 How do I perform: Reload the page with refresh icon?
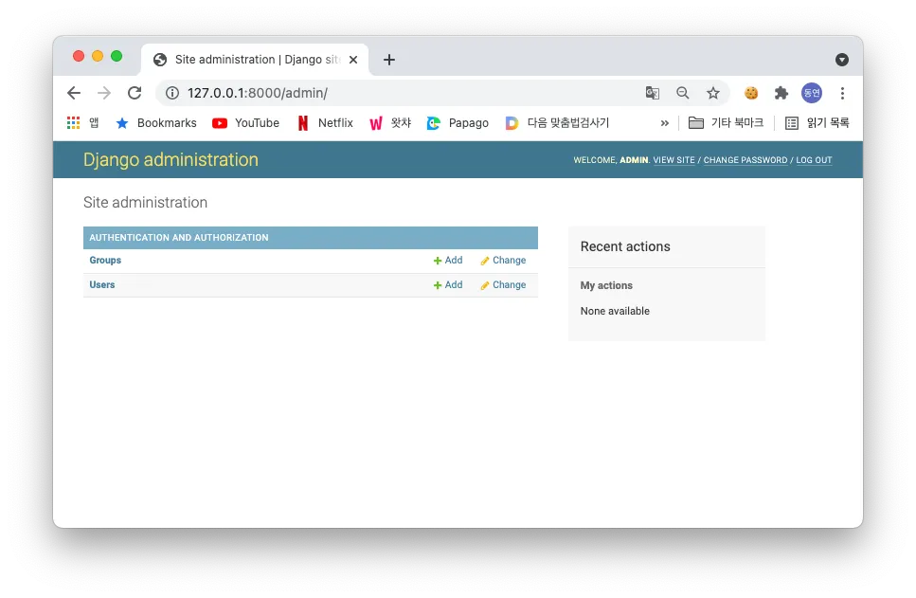(x=135, y=93)
